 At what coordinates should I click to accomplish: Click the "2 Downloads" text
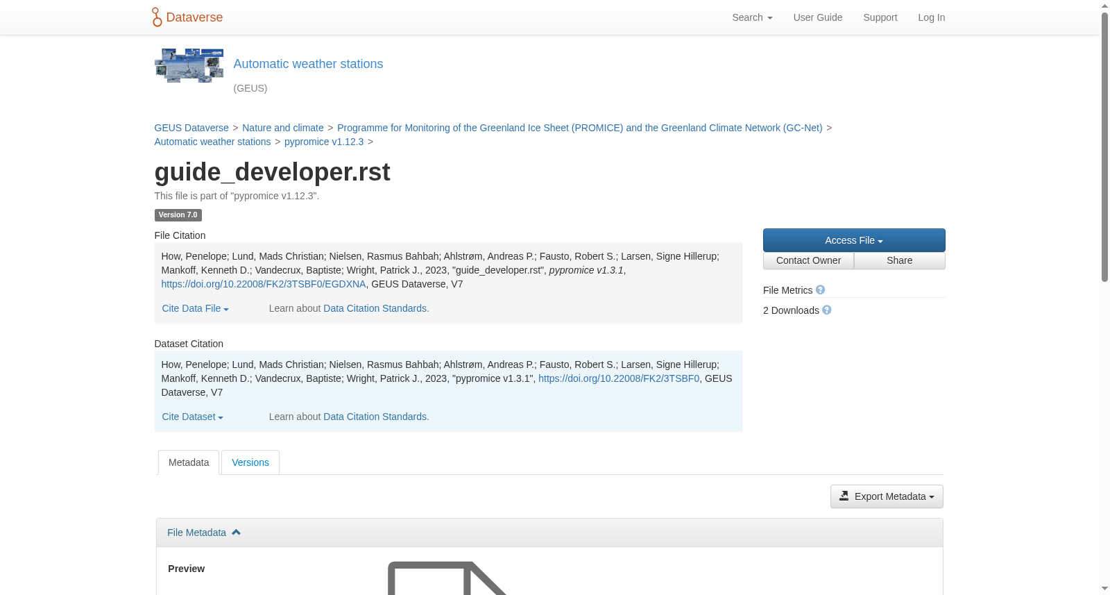(791, 310)
